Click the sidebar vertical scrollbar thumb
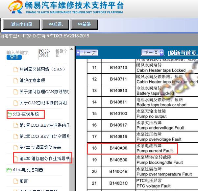This screenshot has height=191, width=198. 71,174
